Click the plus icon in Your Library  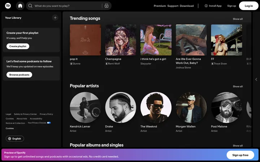(55, 18)
